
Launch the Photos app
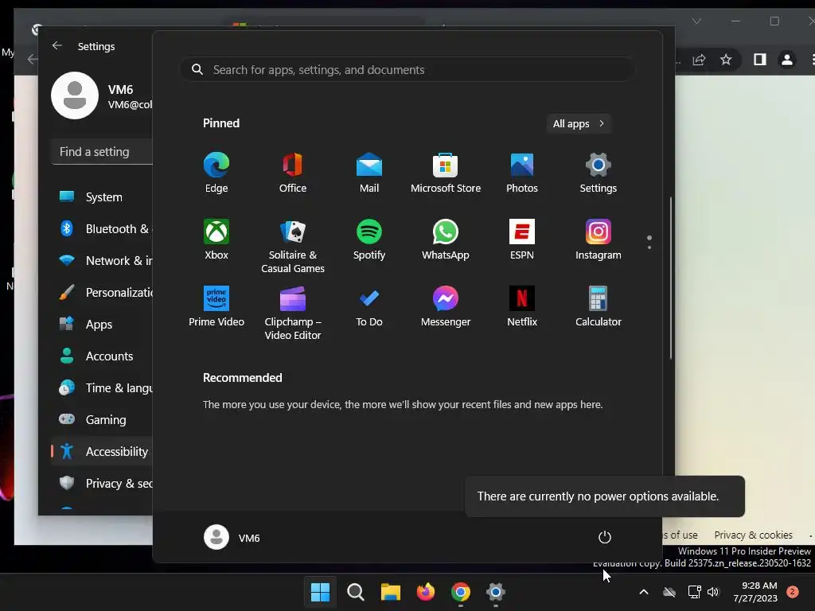pyautogui.click(x=522, y=173)
